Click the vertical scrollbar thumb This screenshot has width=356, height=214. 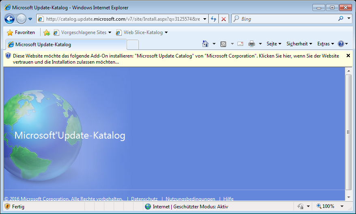point(349,132)
